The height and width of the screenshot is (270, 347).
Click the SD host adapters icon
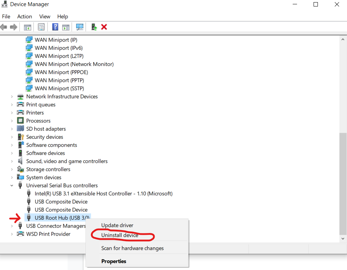20,129
